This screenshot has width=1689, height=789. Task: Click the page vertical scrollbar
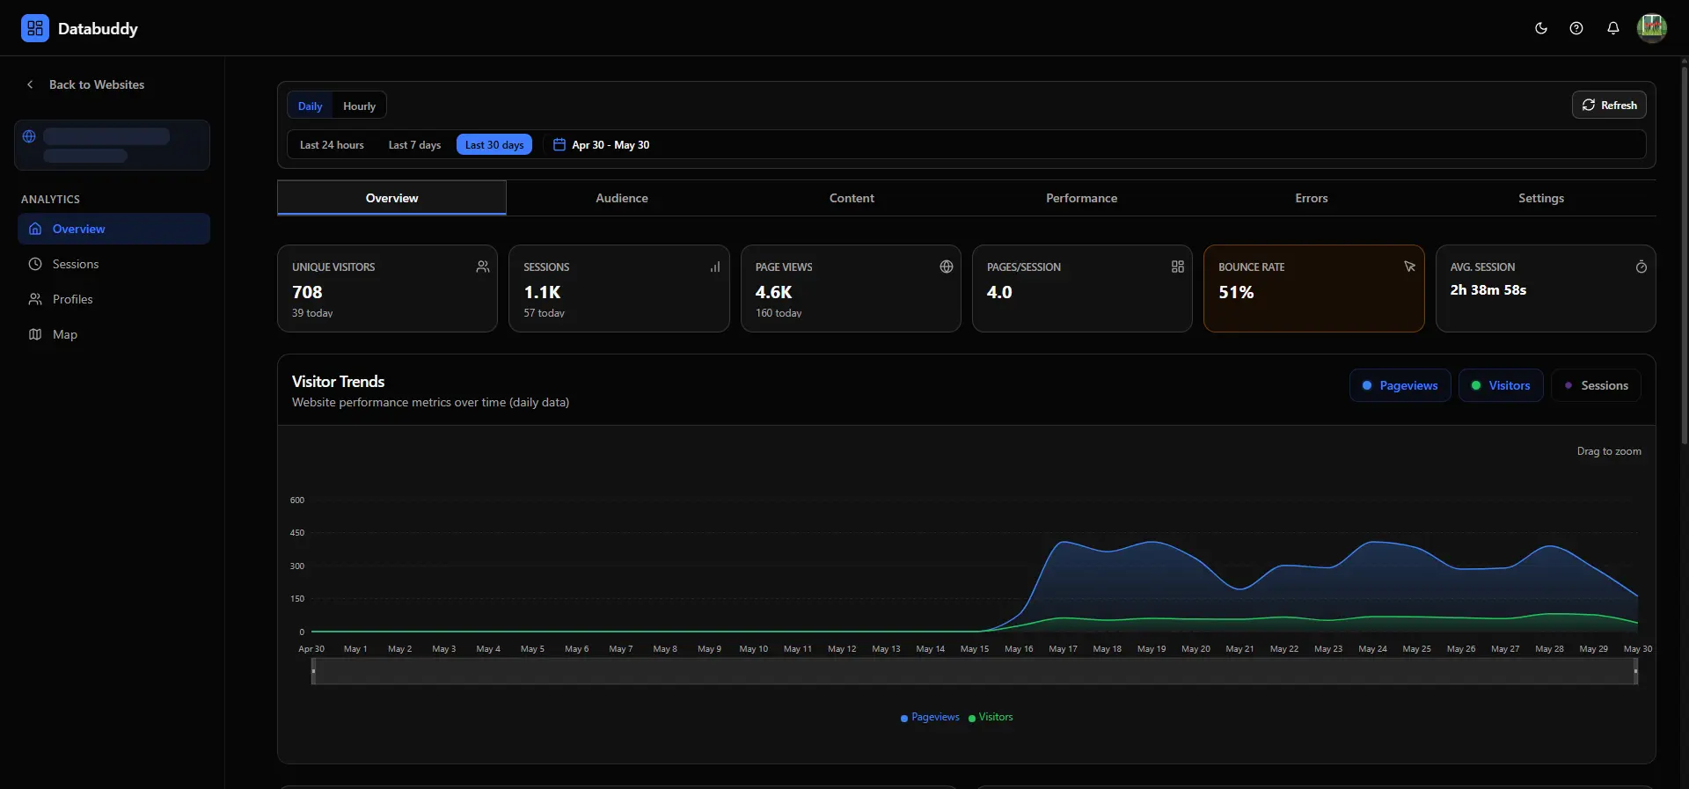[x=1684, y=255]
